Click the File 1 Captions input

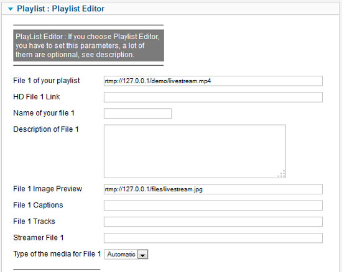[213, 206]
